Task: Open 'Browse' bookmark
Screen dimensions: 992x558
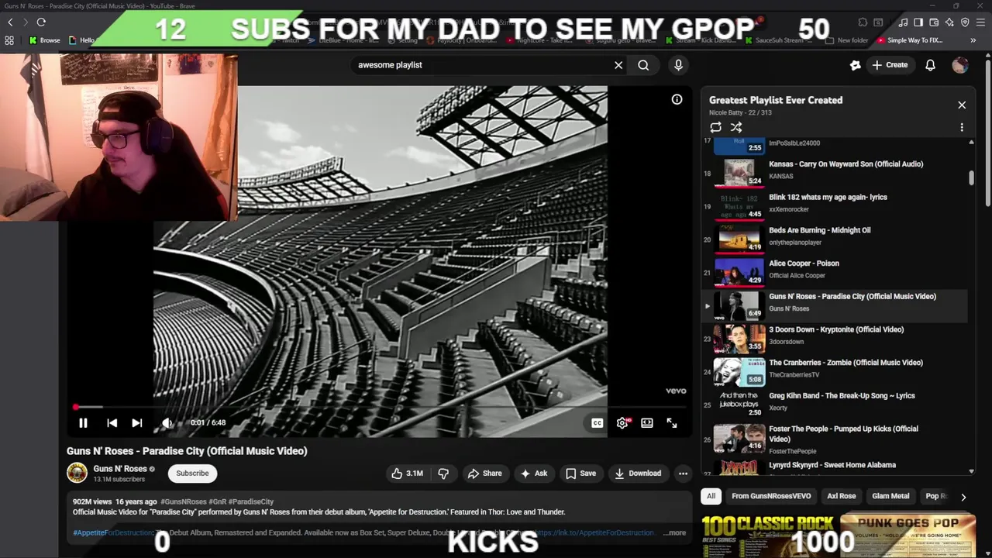Action: tap(45, 40)
